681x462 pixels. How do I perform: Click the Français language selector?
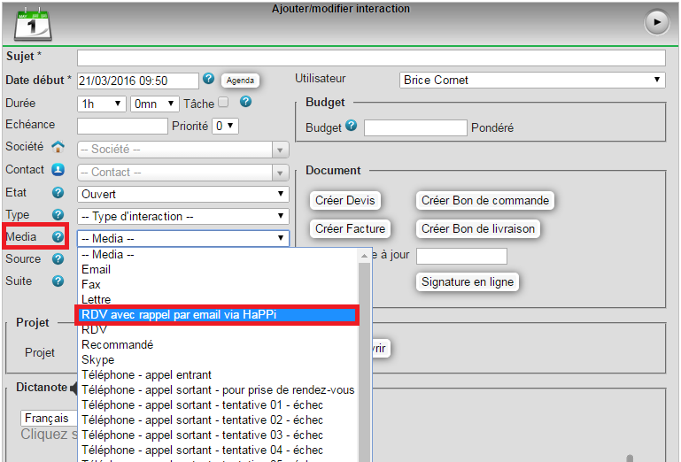pyautogui.click(x=49, y=418)
